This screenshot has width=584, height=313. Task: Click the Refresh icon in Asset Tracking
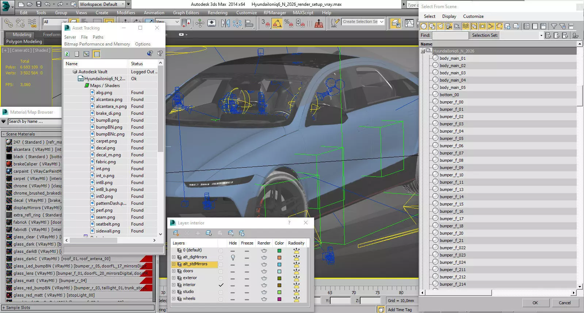pyautogui.click(x=67, y=54)
